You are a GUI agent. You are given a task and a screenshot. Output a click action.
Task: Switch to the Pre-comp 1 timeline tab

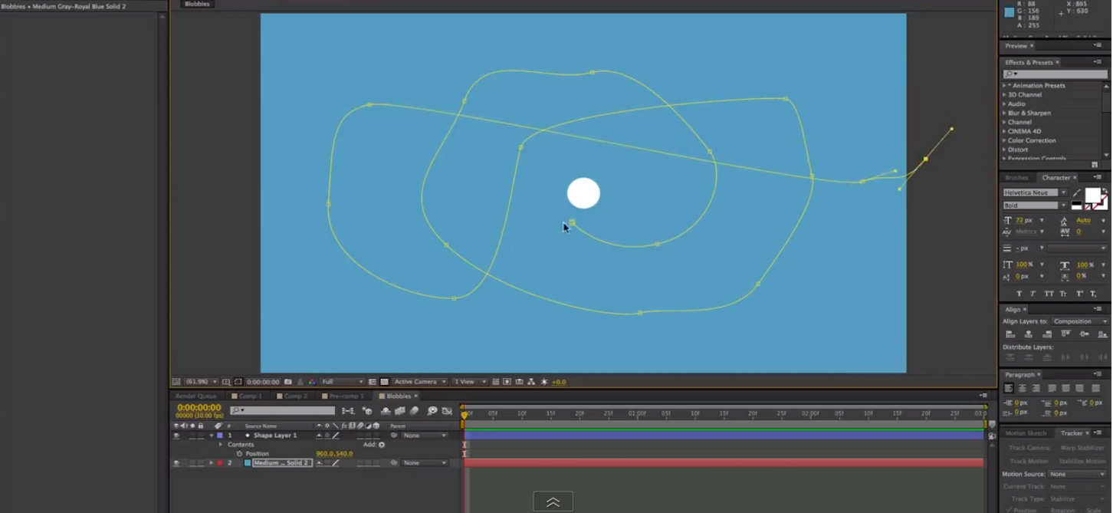click(x=345, y=396)
